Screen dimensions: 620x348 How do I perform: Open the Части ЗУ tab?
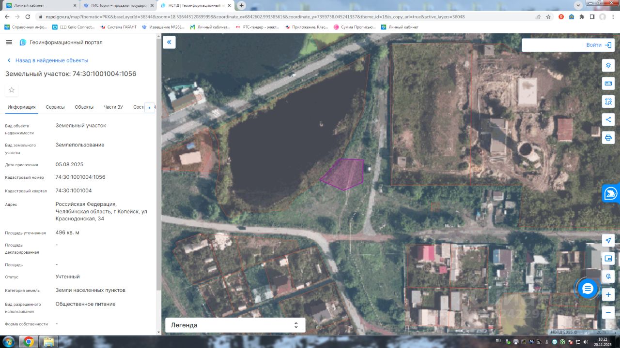coord(113,107)
